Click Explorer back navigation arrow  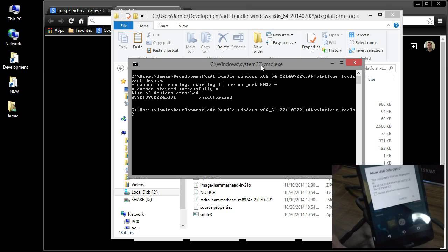[x=121, y=68]
